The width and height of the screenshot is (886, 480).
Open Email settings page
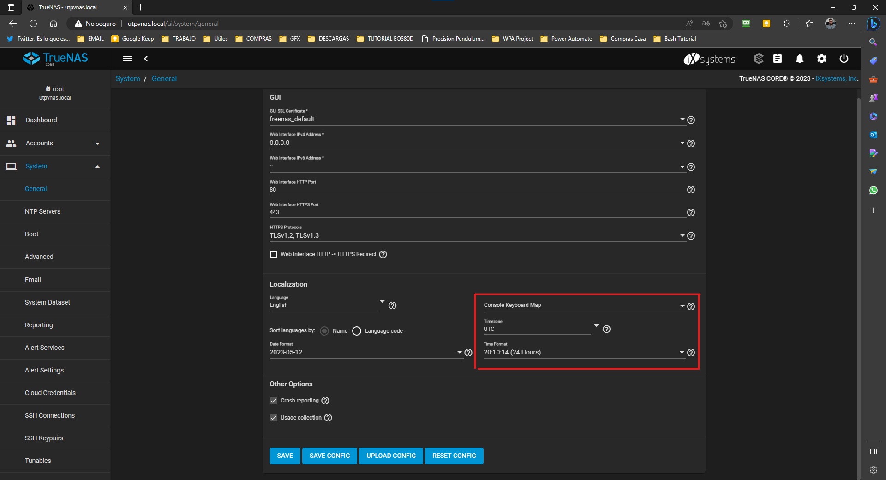(x=55, y=280)
